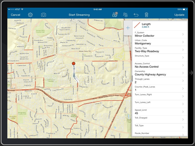Tap the AT&T carrier label

18,9
